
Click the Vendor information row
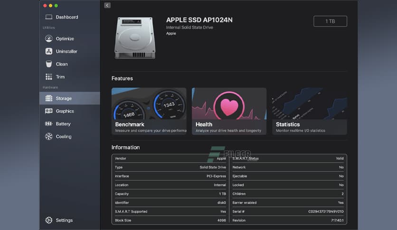170,158
